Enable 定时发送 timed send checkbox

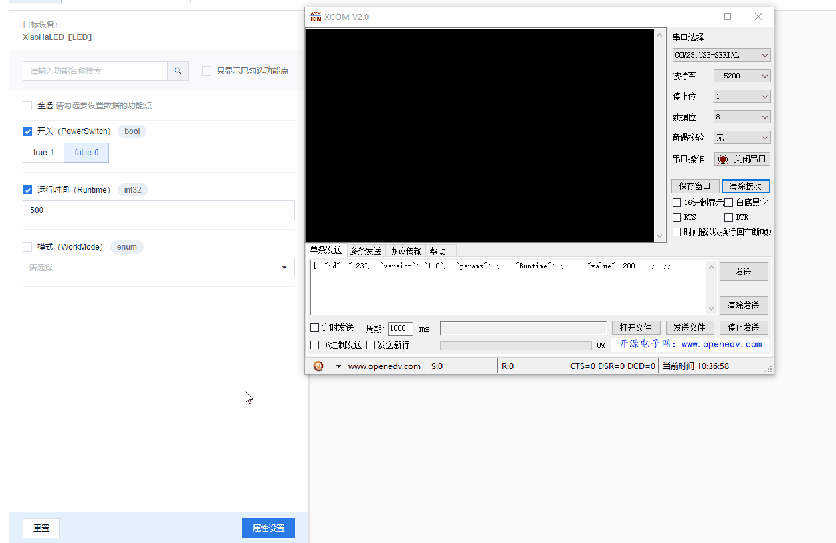click(x=315, y=328)
